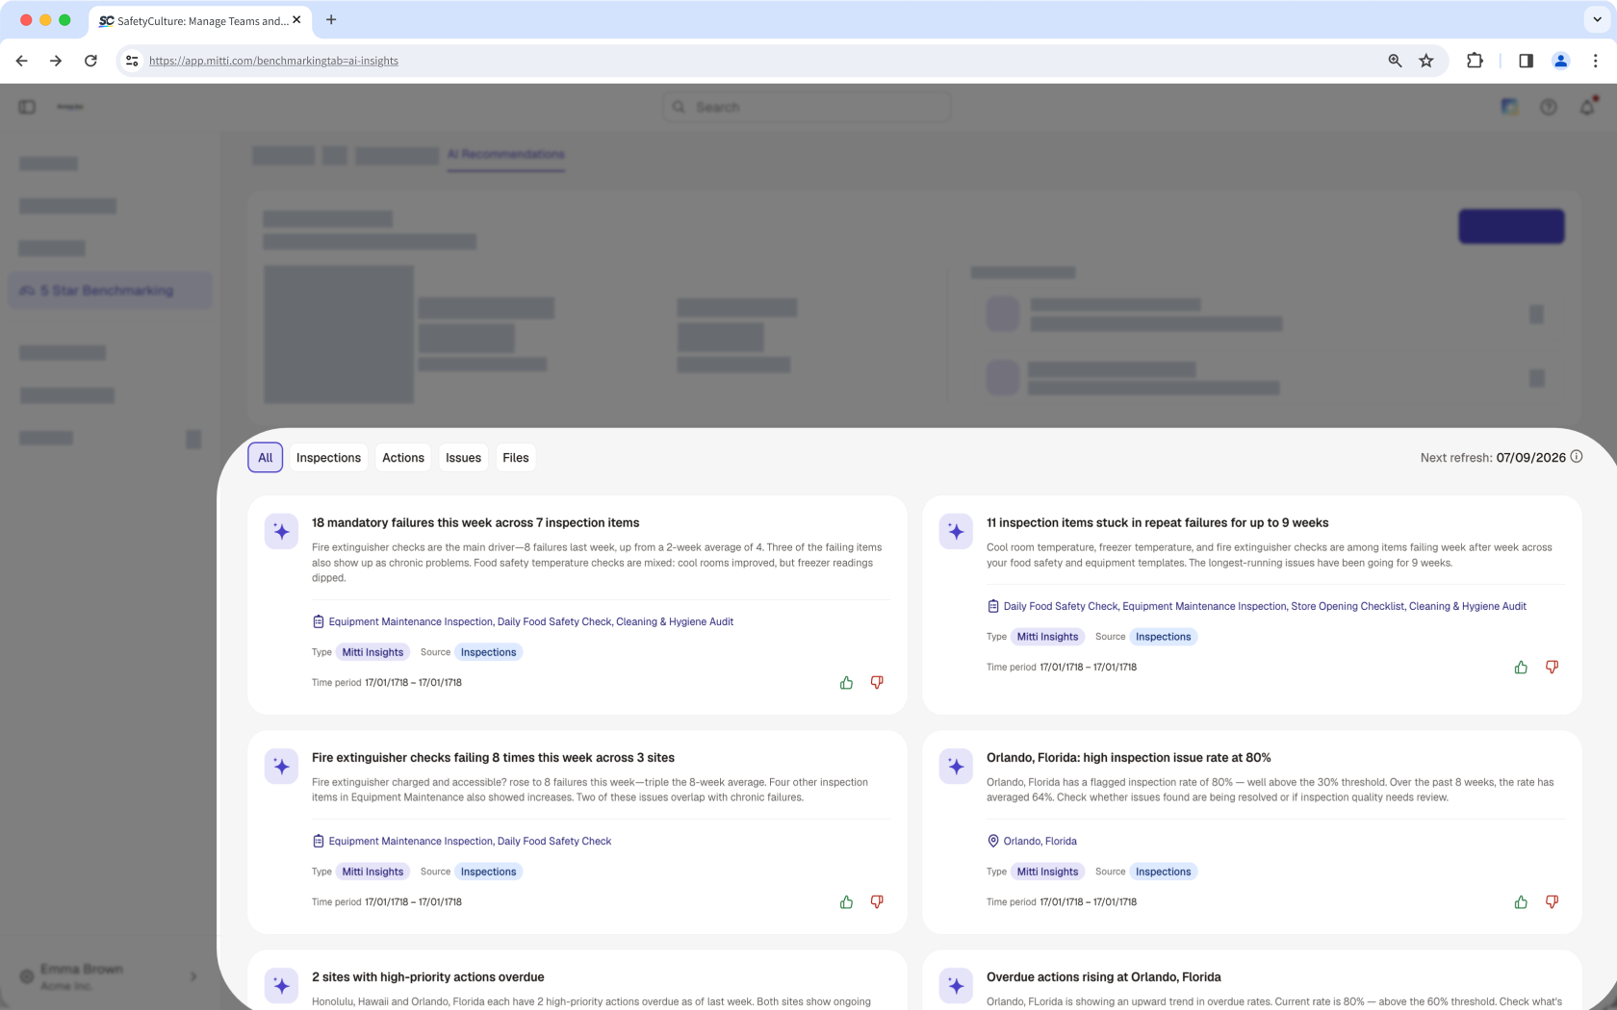Select the All filter tab
The height and width of the screenshot is (1010, 1617).
[266, 458]
